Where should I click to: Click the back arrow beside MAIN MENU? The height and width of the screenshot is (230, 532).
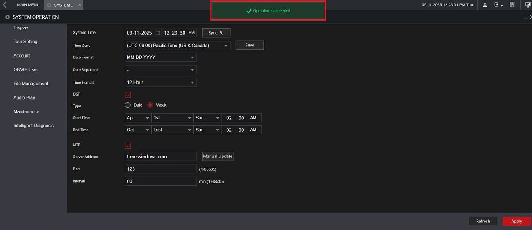click(4, 5)
